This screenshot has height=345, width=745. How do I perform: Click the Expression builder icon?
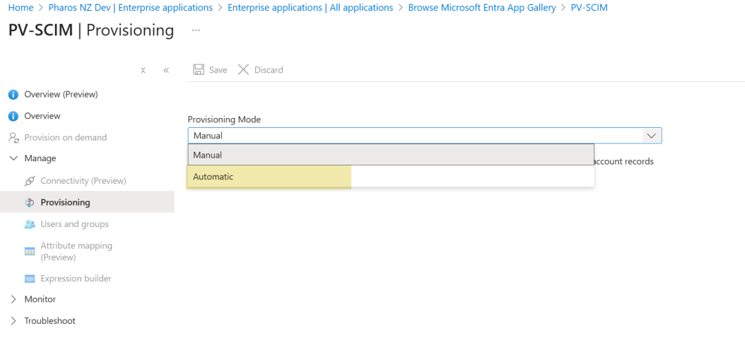pyautogui.click(x=30, y=279)
